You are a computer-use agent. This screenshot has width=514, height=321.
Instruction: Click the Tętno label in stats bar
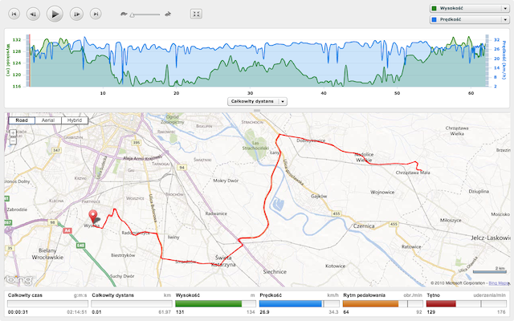coord(434,295)
